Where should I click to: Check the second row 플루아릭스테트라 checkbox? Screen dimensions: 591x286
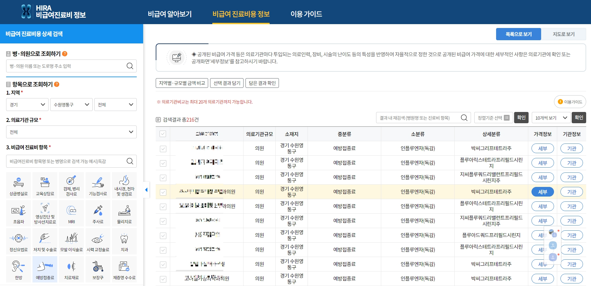pos(163,163)
